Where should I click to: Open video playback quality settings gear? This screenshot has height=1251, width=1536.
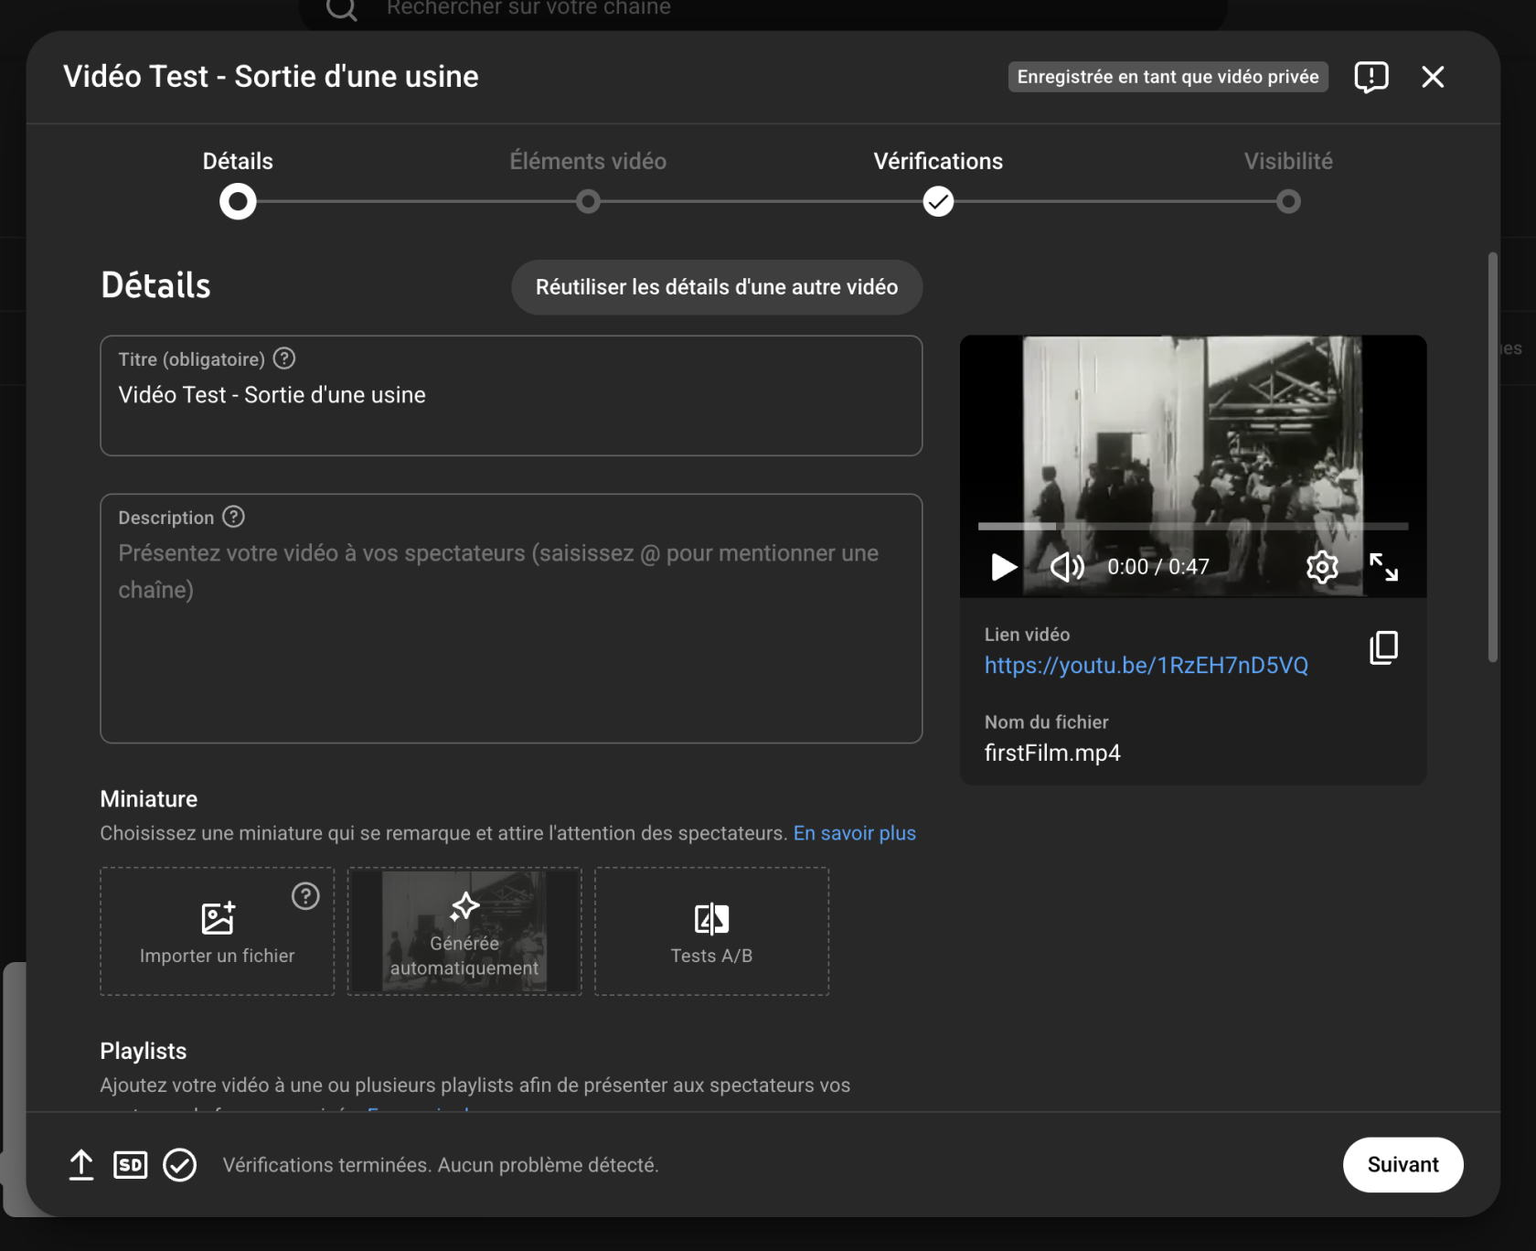(x=1321, y=567)
